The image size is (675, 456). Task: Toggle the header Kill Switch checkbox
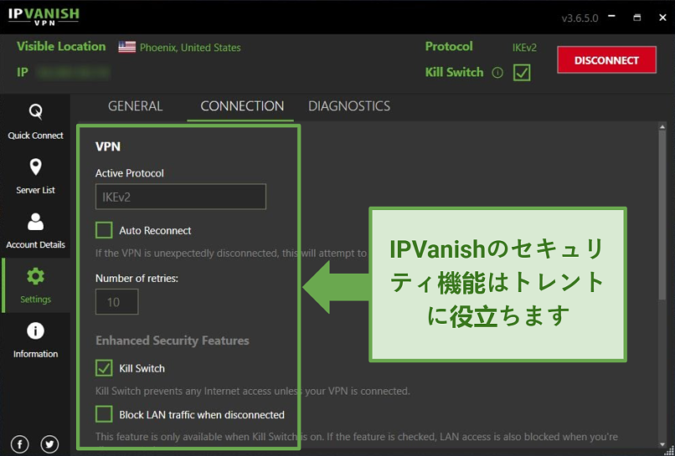(522, 73)
